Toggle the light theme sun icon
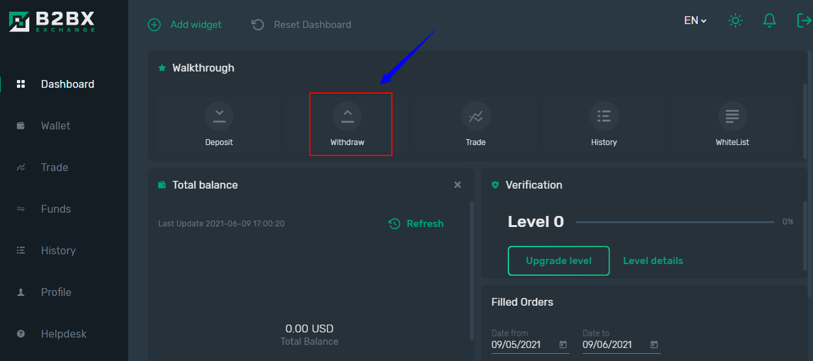Screen dimensions: 813x361 click(736, 21)
